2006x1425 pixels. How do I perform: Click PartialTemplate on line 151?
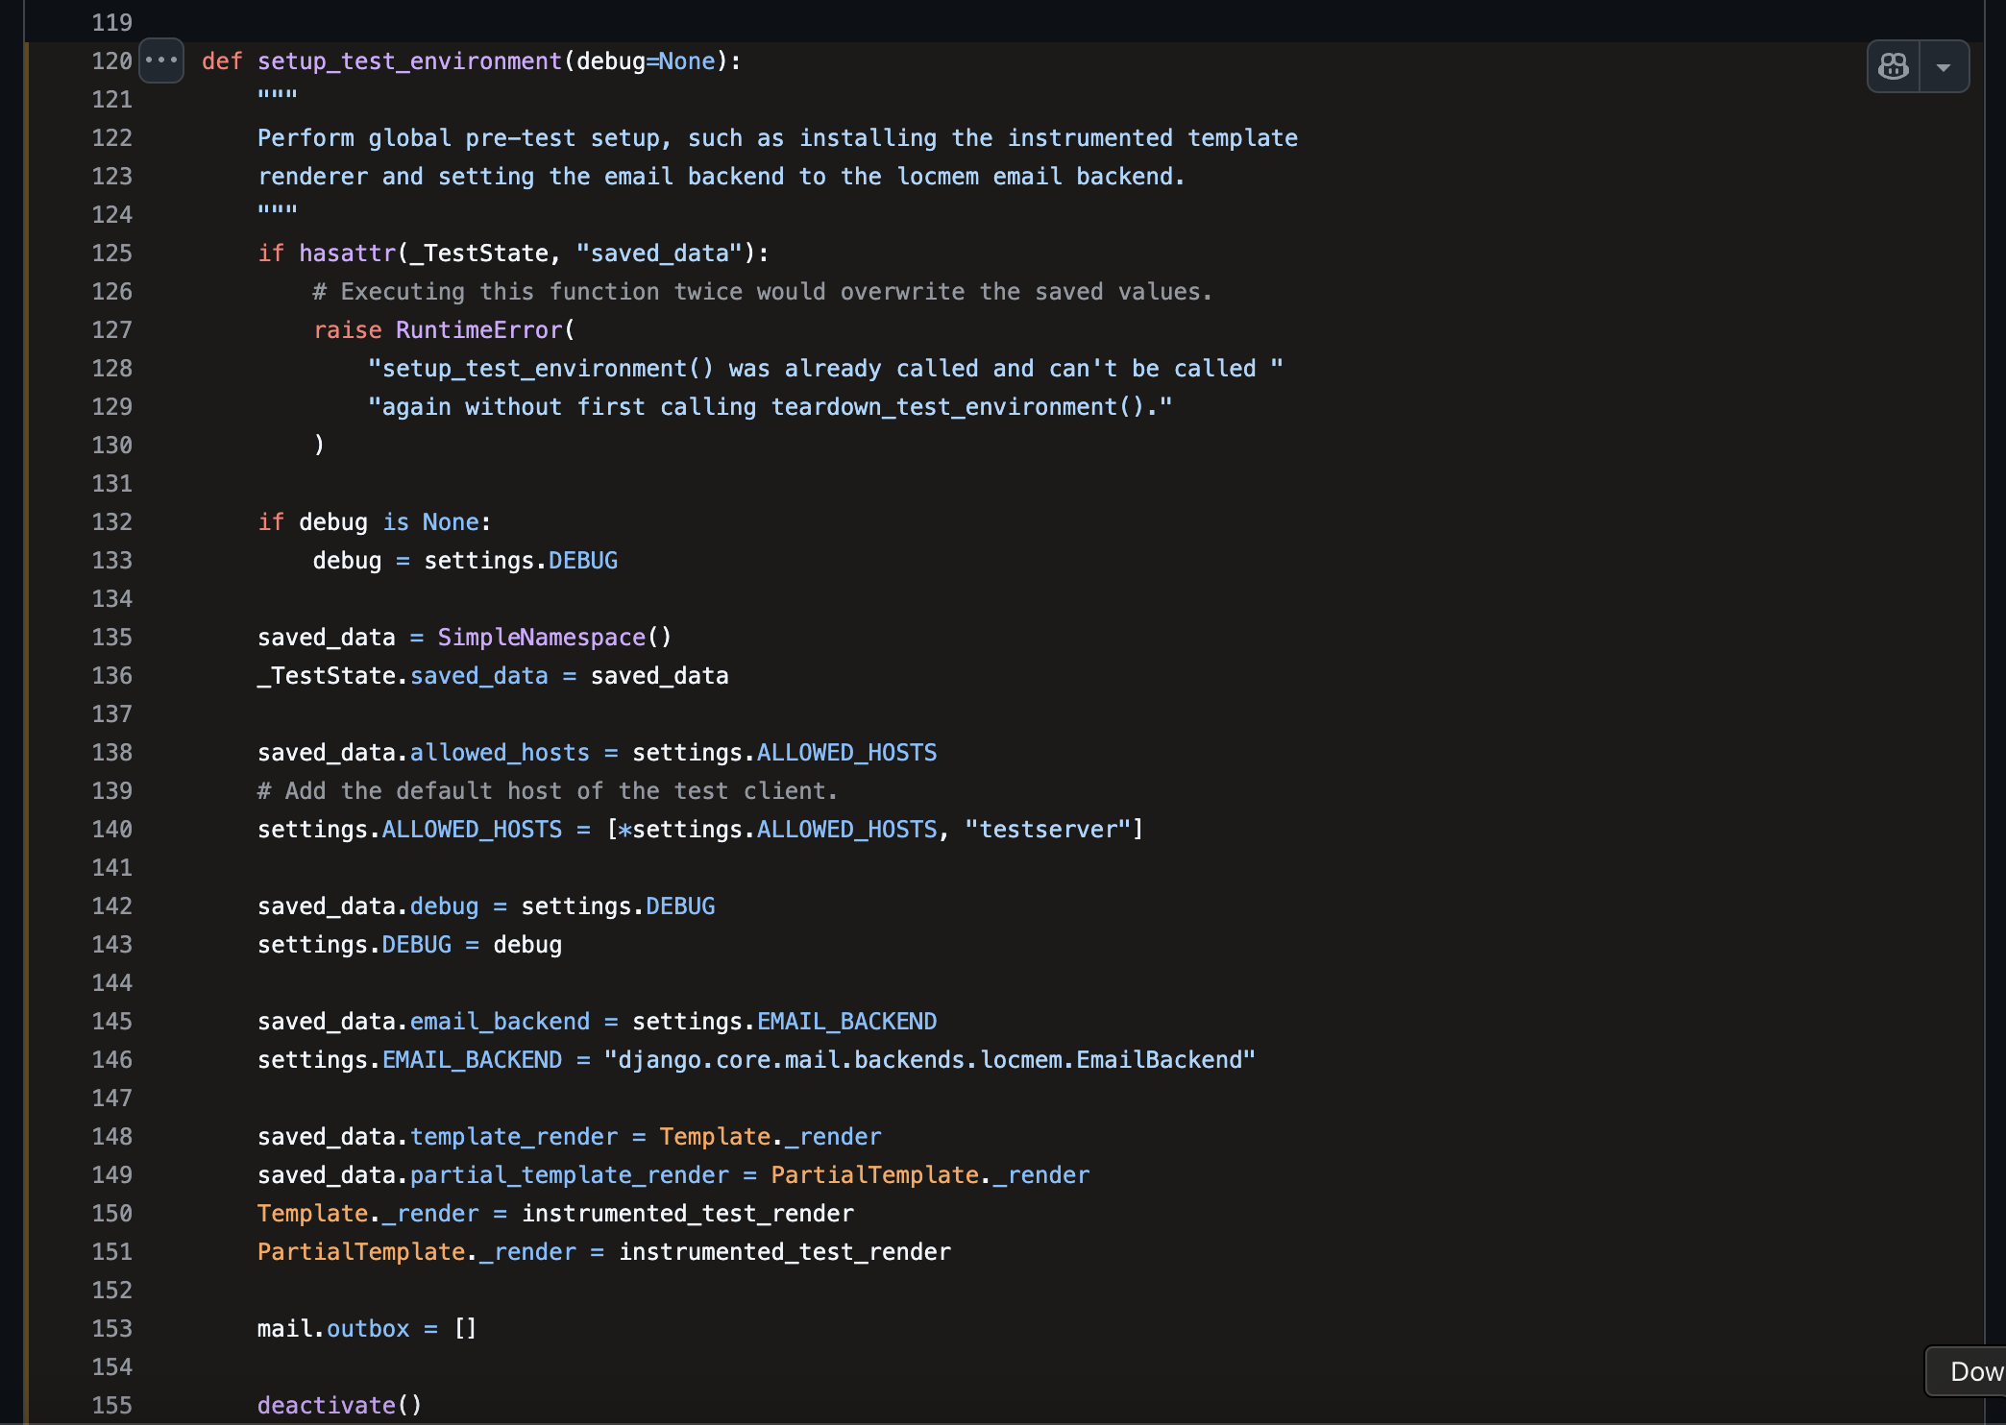[x=360, y=1251]
